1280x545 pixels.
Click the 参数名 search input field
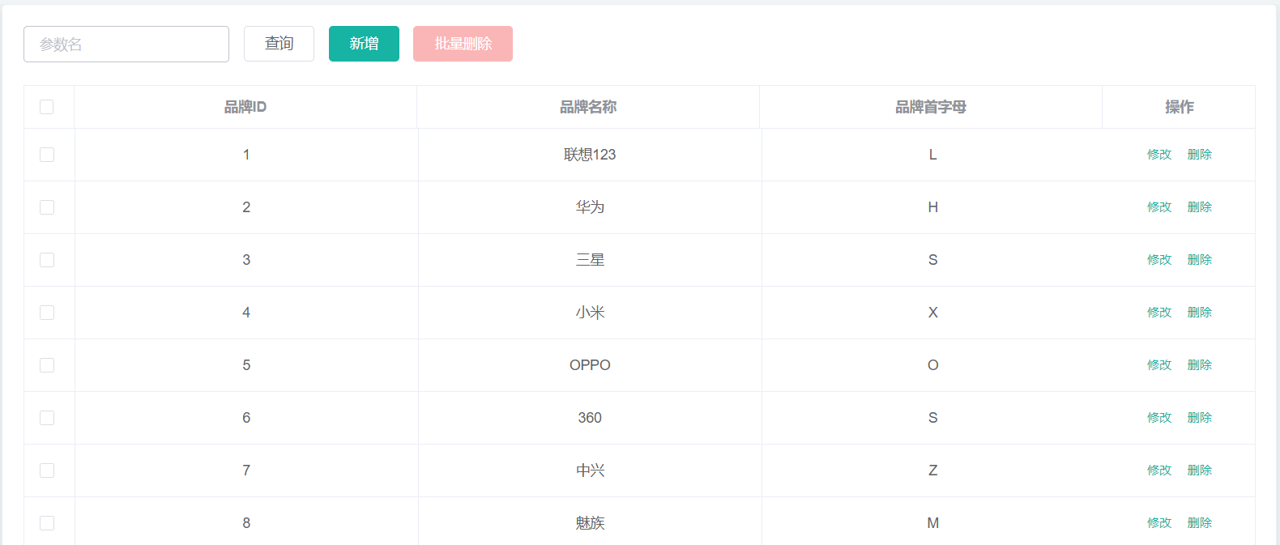tap(126, 44)
